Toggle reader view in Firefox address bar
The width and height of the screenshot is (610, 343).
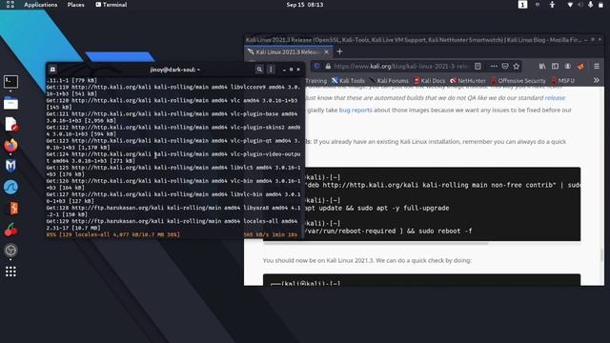point(478,66)
